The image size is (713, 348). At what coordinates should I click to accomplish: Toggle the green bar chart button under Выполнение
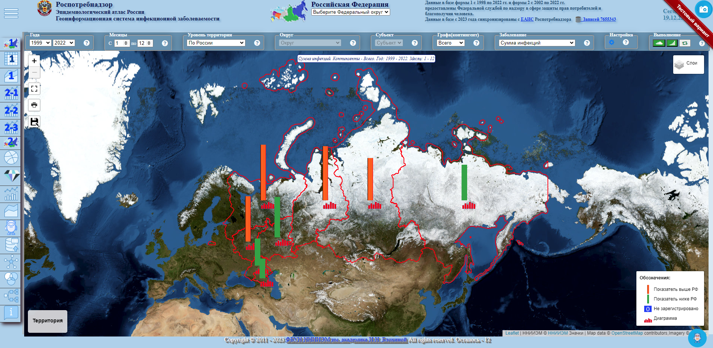click(x=672, y=43)
